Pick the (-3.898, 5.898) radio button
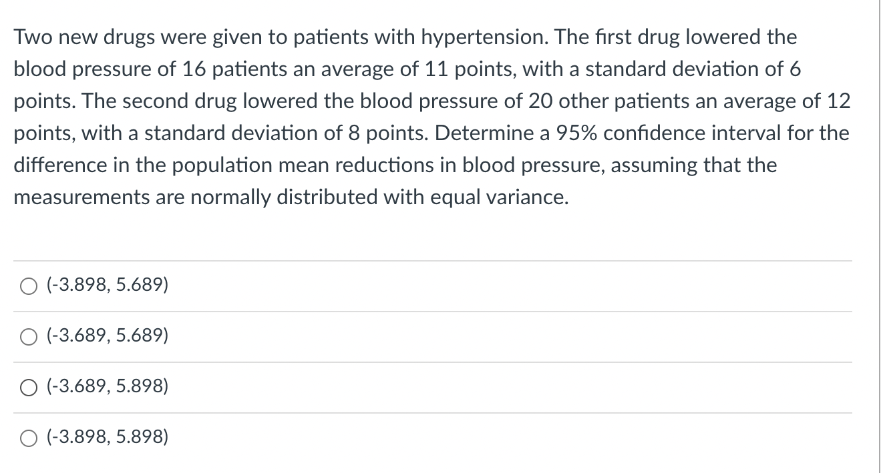The height and width of the screenshot is (473, 881). [x=29, y=438]
